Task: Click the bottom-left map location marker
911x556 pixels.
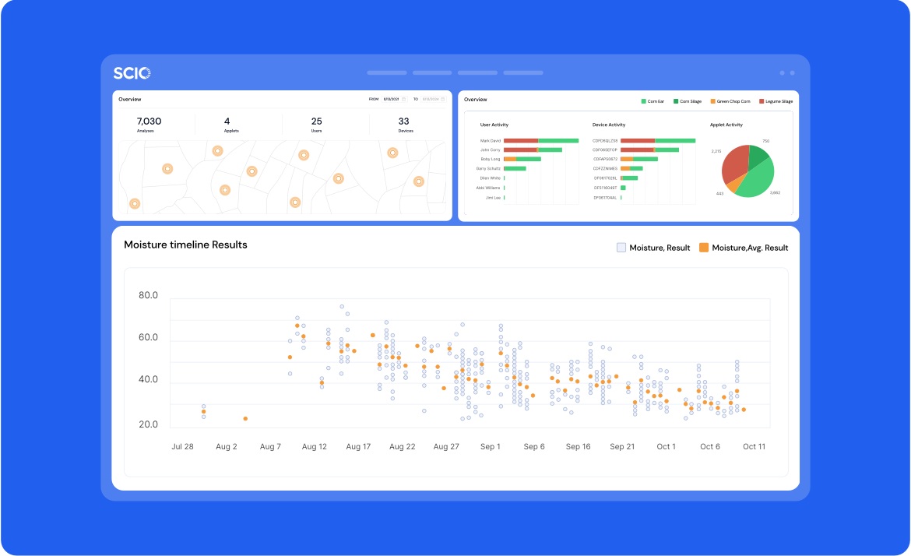Action: coord(135,203)
